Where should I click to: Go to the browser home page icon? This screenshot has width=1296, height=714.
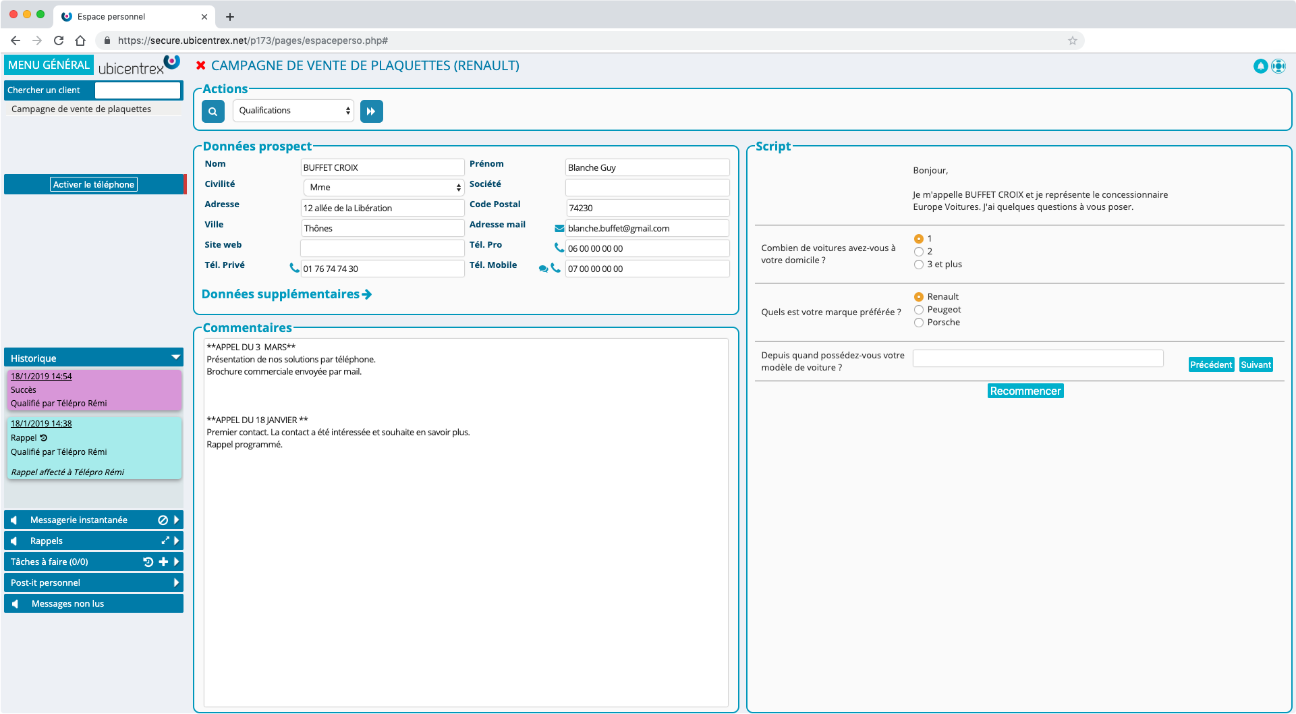click(80, 40)
